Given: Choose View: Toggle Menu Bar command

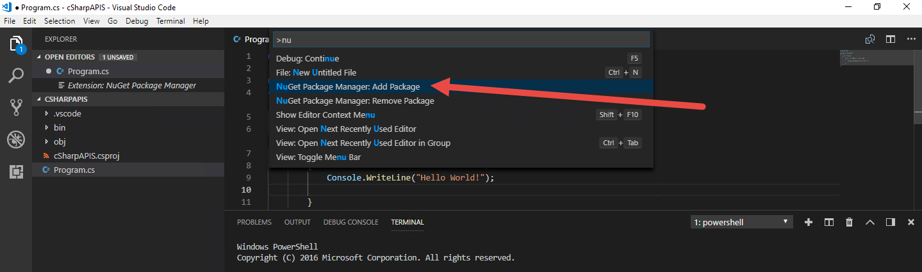Looking at the screenshot, I should tap(461, 157).
